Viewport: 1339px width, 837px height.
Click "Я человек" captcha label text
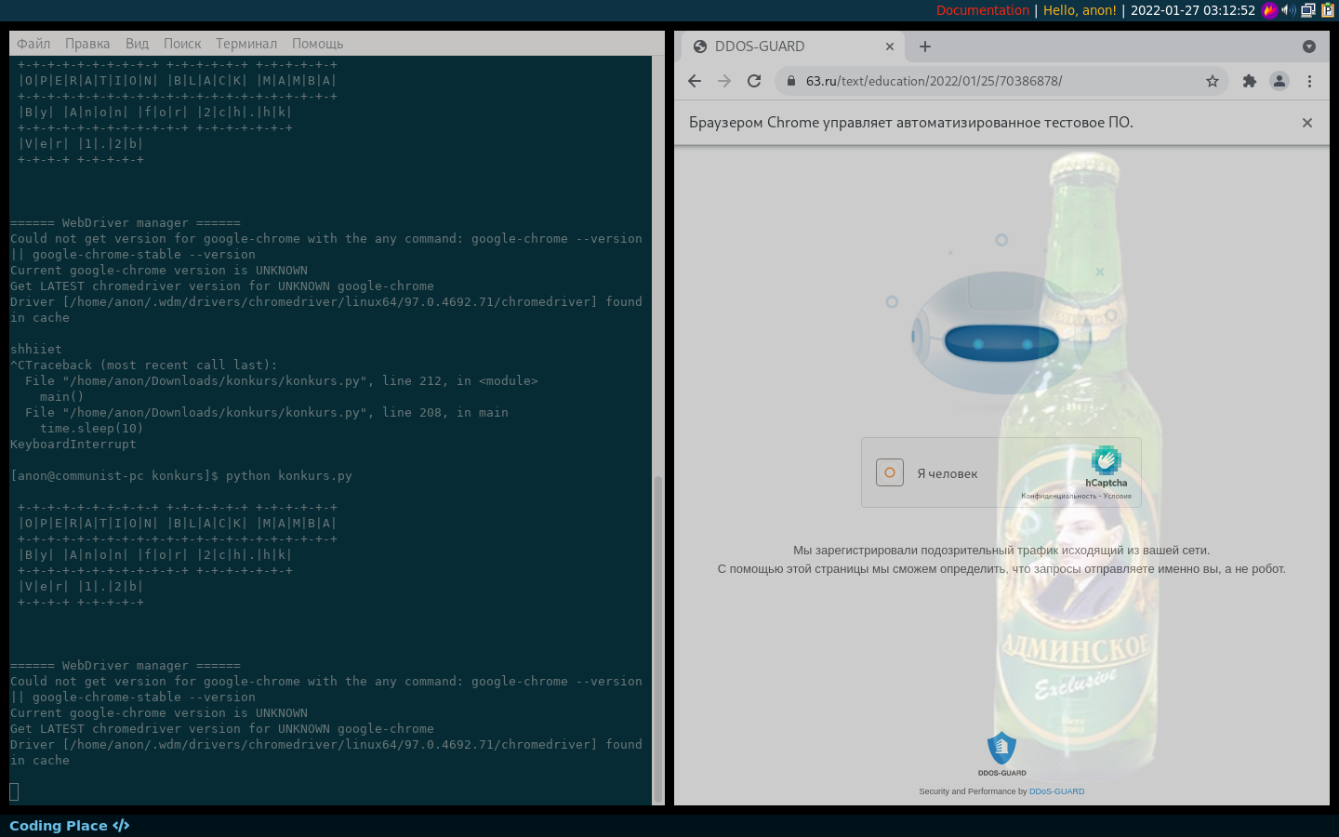[x=948, y=473]
